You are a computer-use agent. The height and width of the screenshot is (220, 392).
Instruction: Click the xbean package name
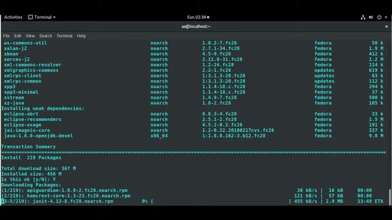click(x=11, y=54)
